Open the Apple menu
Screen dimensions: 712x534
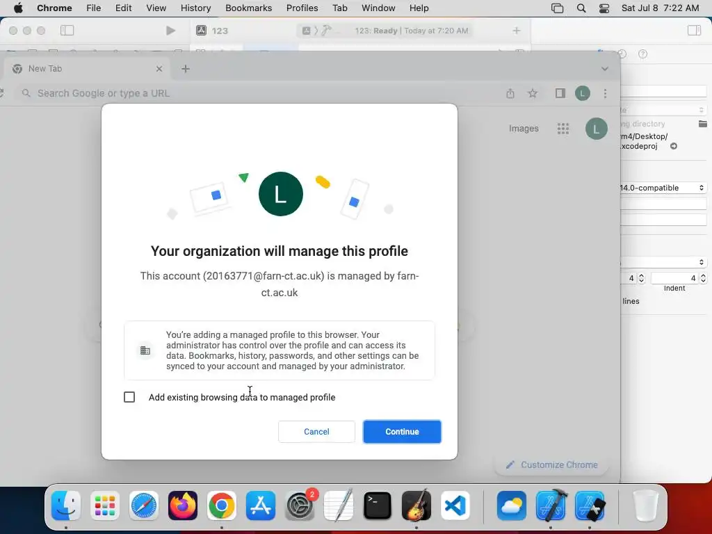point(18,8)
